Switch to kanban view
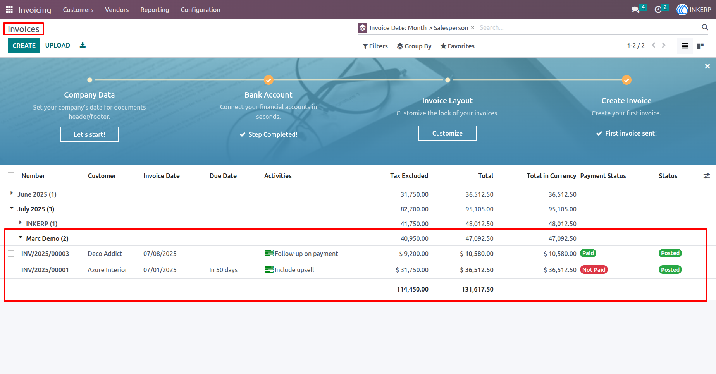 tap(700, 46)
